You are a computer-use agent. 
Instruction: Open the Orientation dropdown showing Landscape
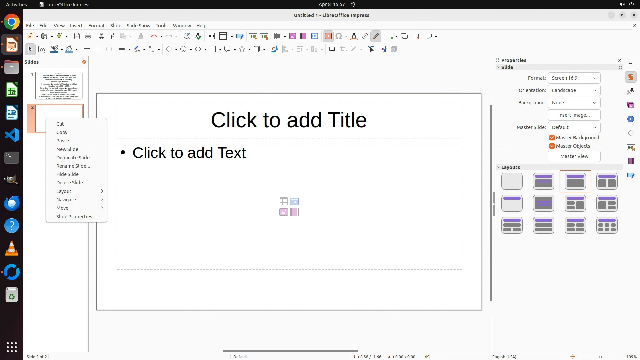574,90
